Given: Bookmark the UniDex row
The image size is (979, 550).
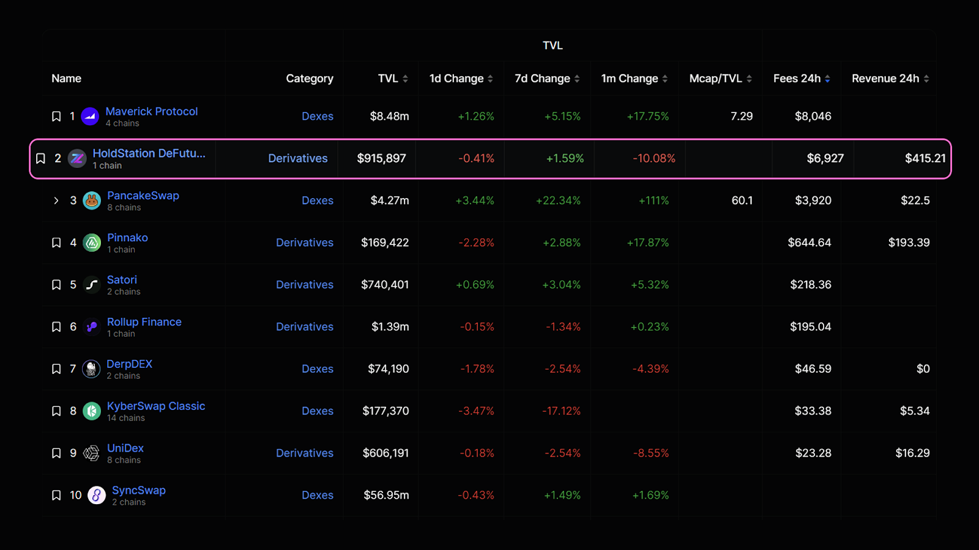Looking at the screenshot, I should coord(56,453).
